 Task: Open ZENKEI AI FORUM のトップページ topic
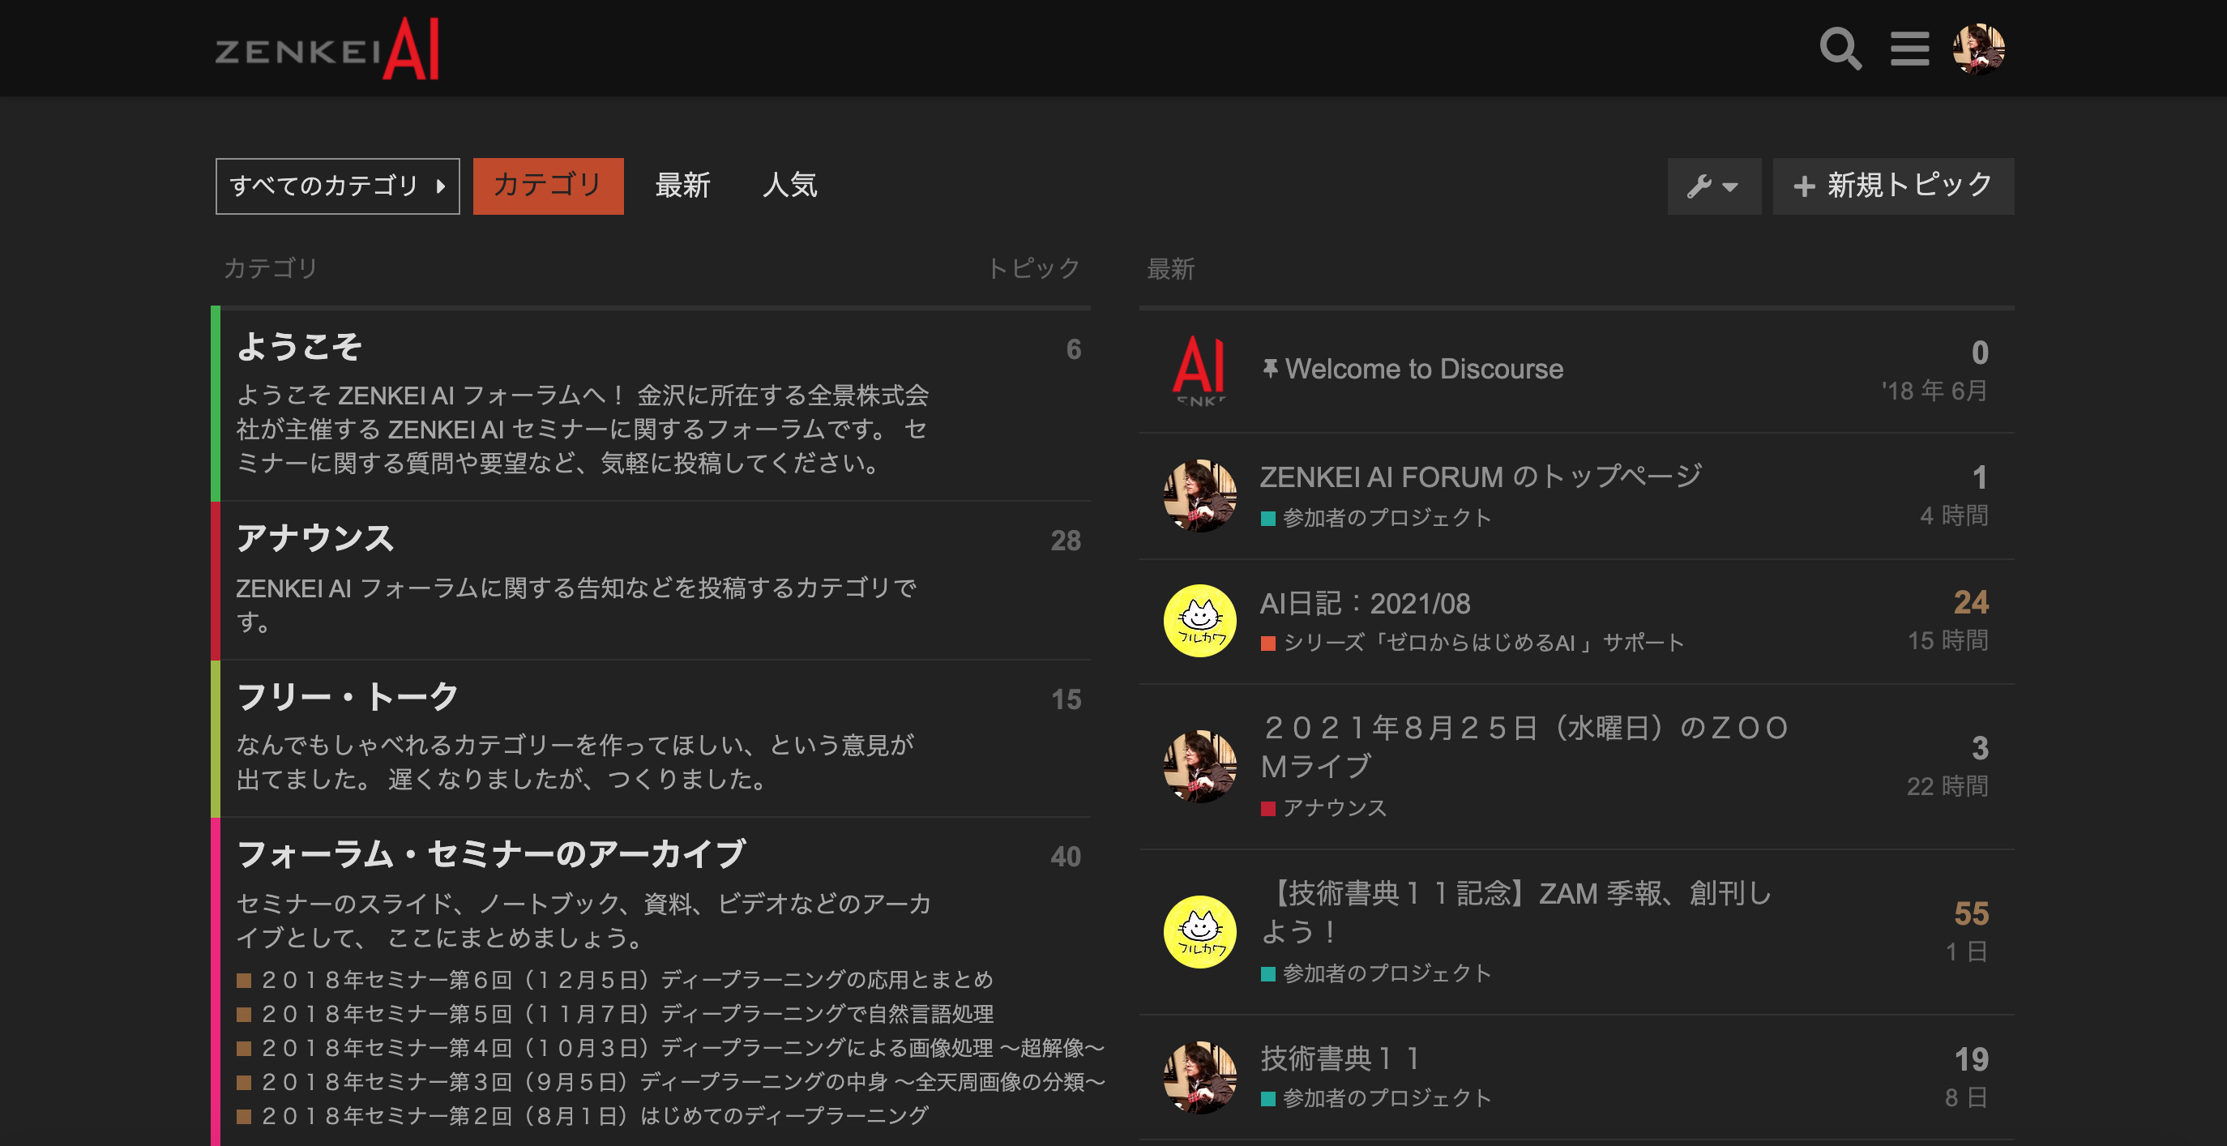tap(1480, 477)
